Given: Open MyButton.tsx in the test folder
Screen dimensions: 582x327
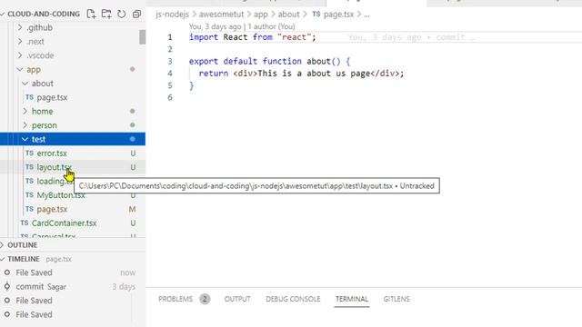Looking at the screenshot, I should 61,195.
